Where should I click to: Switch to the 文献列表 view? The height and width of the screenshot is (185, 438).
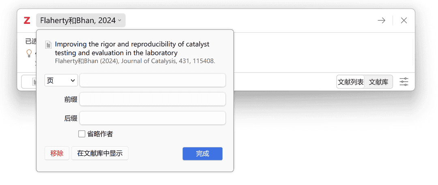coord(351,82)
